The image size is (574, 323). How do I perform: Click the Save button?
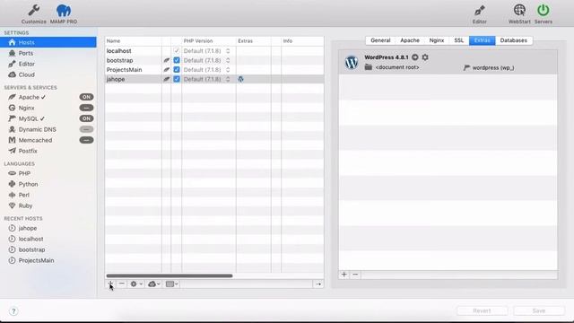click(539, 310)
